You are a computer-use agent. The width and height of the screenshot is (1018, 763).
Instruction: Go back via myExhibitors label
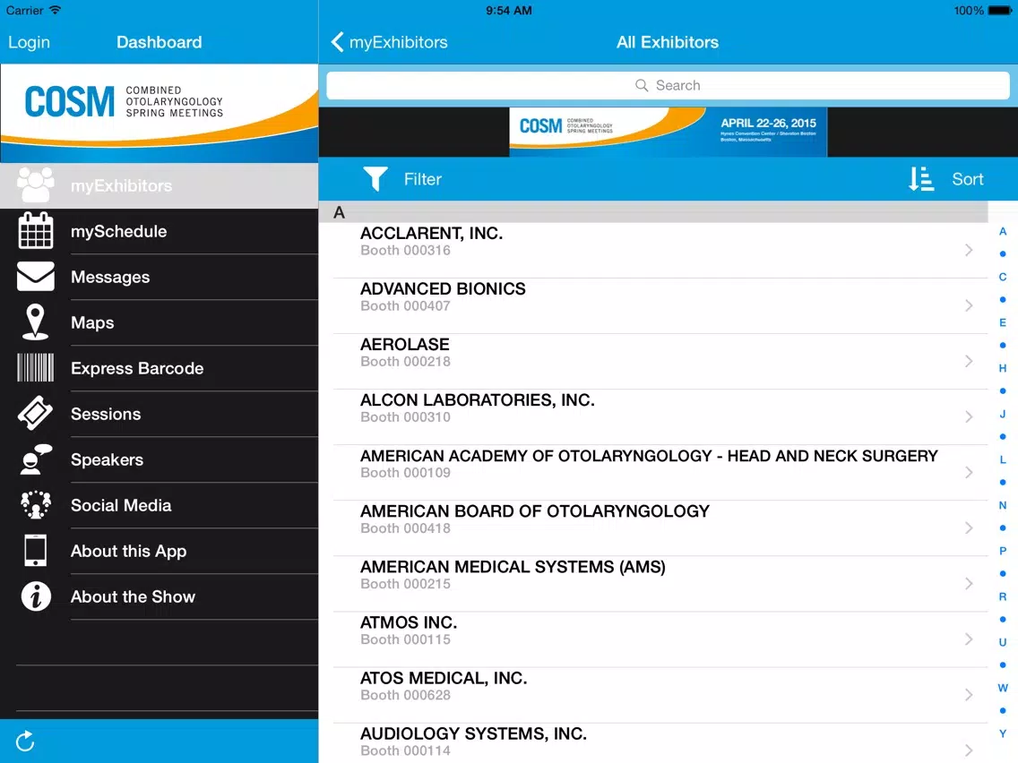click(399, 42)
